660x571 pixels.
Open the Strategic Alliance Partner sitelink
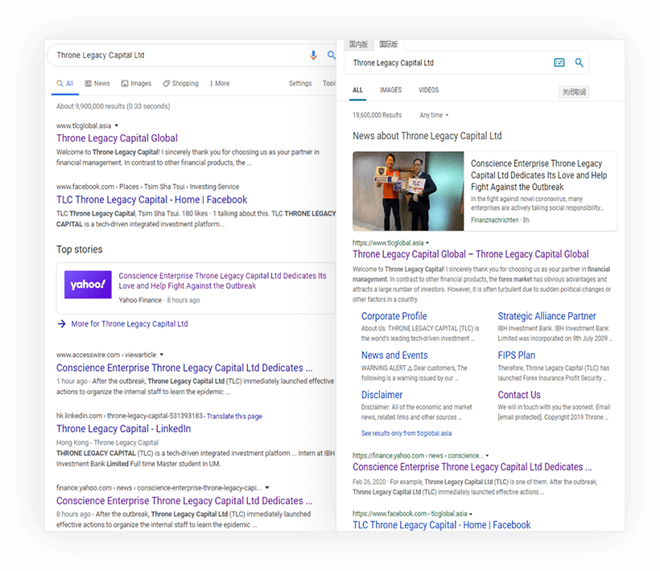point(547,316)
